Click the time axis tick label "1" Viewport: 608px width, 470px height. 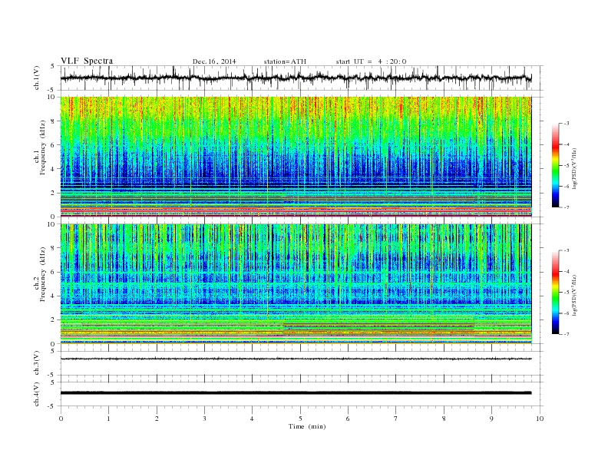coord(108,419)
